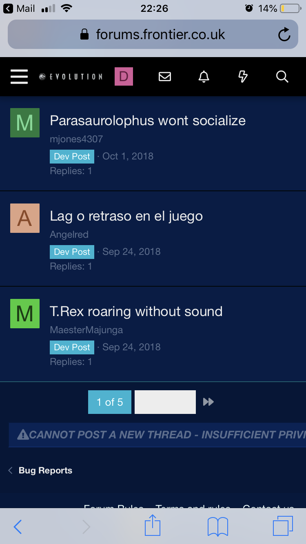Viewport: 306px width, 544px height.
Task: Open the hamburger navigation menu
Action: tap(19, 76)
